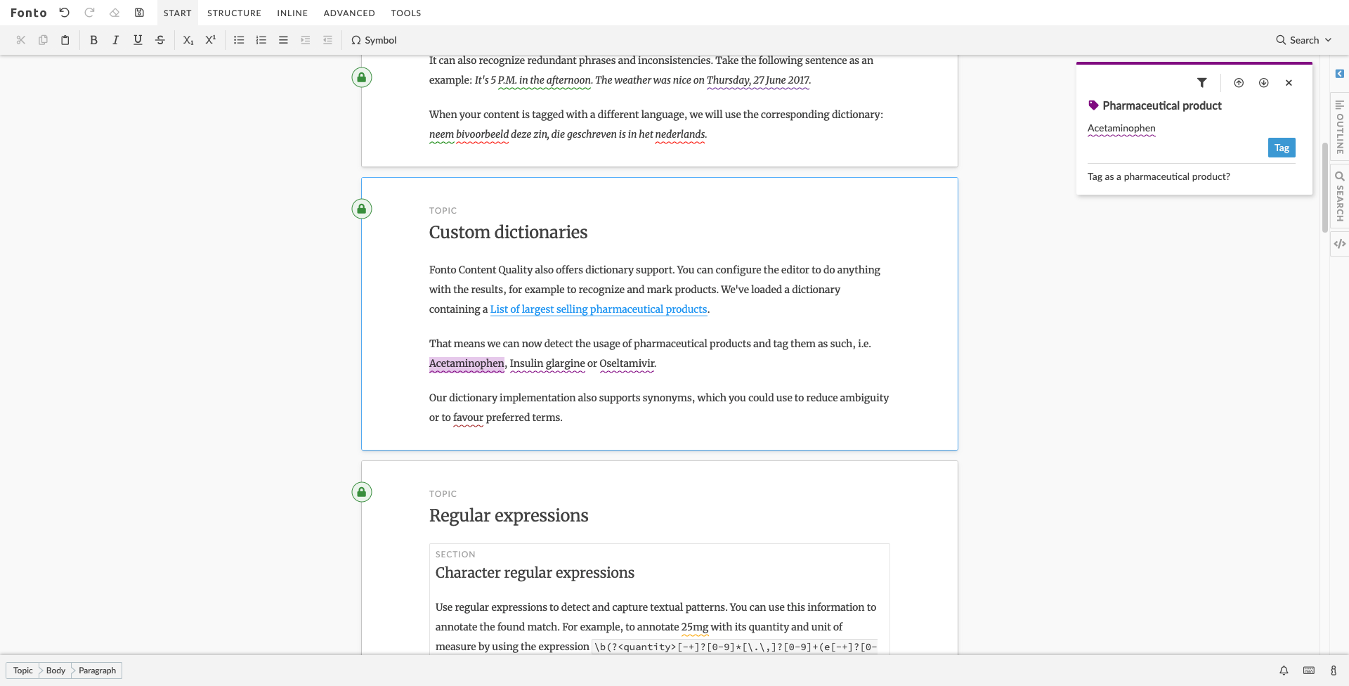This screenshot has height=686, width=1349.
Task: Switch to the Advanced tab
Action: click(349, 13)
